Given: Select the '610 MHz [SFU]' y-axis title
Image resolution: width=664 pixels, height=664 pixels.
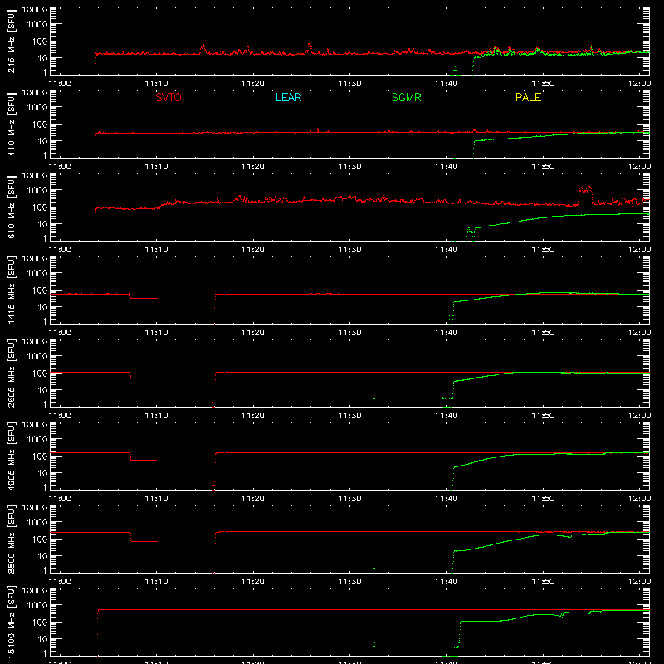Looking at the screenshot, I should click(12, 207).
